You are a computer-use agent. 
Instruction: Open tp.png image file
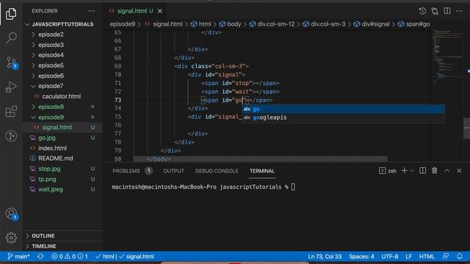click(x=47, y=179)
